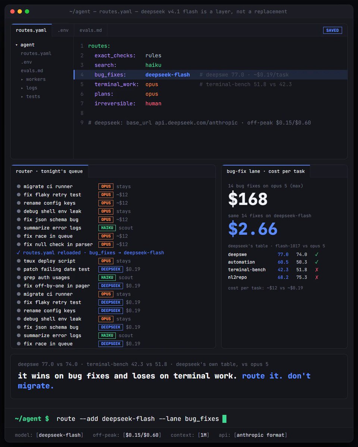The width and height of the screenshot is (358, 447).
Task: Click 'cost per task: ~$12 vs ~$0.19' text
Action: pos(266,288)
